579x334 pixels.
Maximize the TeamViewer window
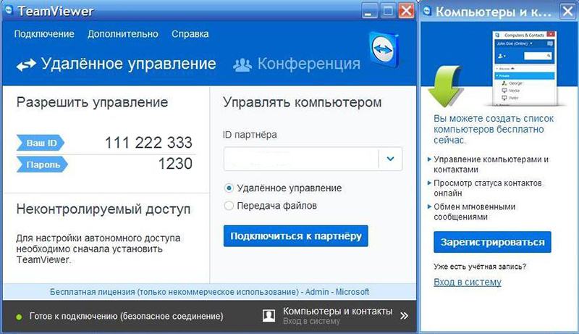[x=388, y=10]
